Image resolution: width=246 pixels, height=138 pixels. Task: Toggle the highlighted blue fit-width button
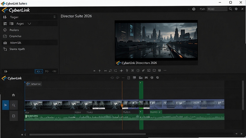point(39,71)
